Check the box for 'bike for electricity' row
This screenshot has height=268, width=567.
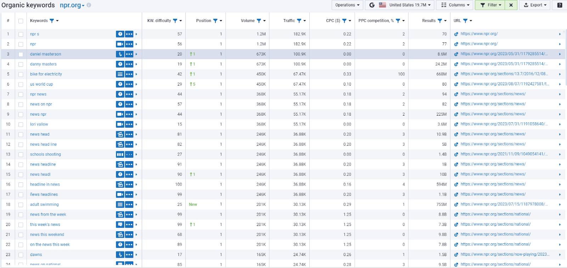(x=21, y=75)
